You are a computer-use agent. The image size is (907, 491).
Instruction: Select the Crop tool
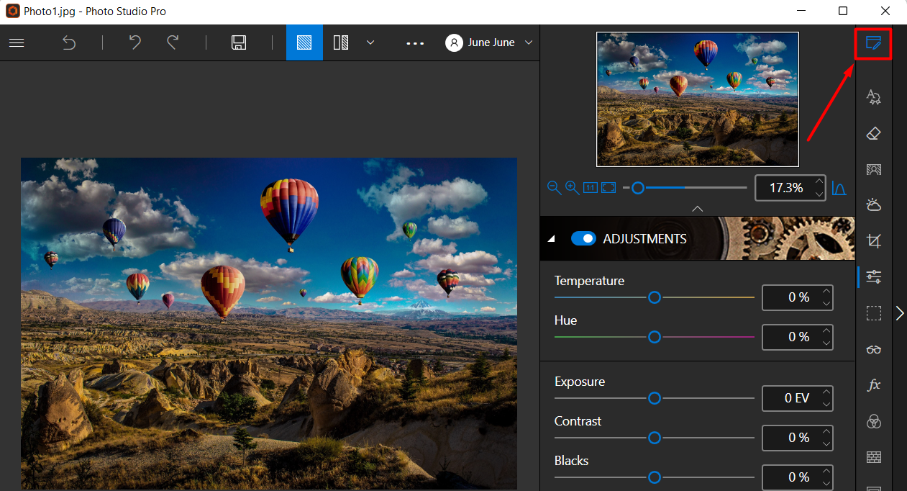click(x=874, y=241)
